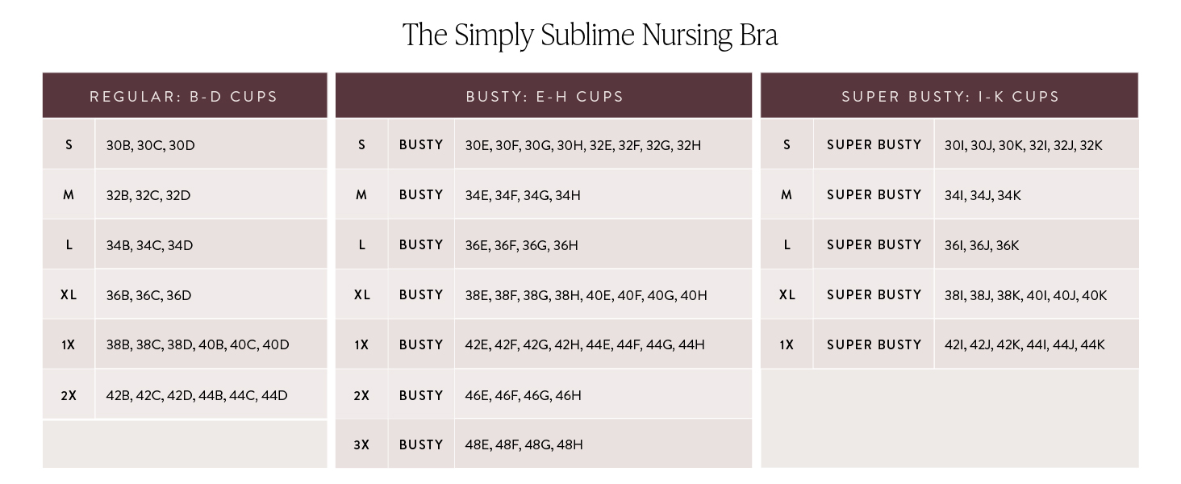Click the 34I, 34J, 34K sizes cell
Viewport: 1181px width, 484px height.
pos(983,196)
